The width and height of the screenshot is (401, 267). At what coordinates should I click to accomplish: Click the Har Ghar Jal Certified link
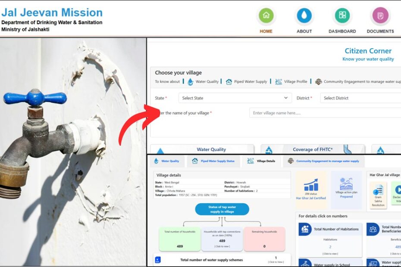tap(311, 198)
